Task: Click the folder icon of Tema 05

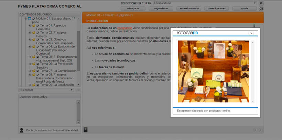Action: tap(34, 57)
